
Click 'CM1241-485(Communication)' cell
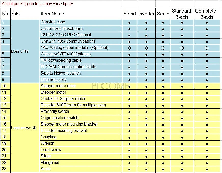click(x=81, y=42)
